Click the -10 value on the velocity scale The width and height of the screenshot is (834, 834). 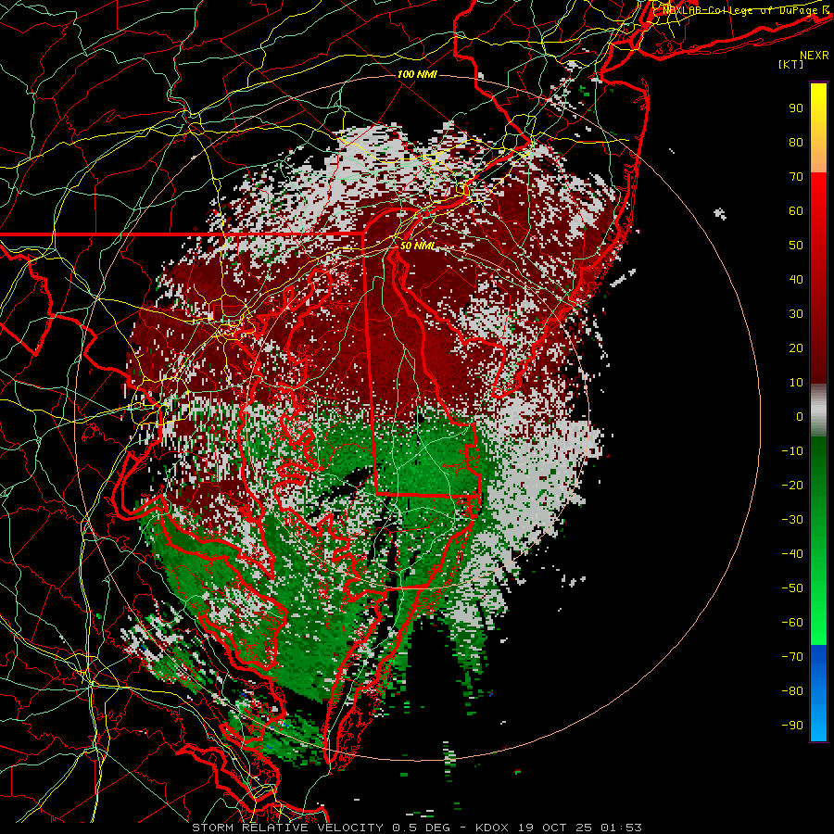792,451
